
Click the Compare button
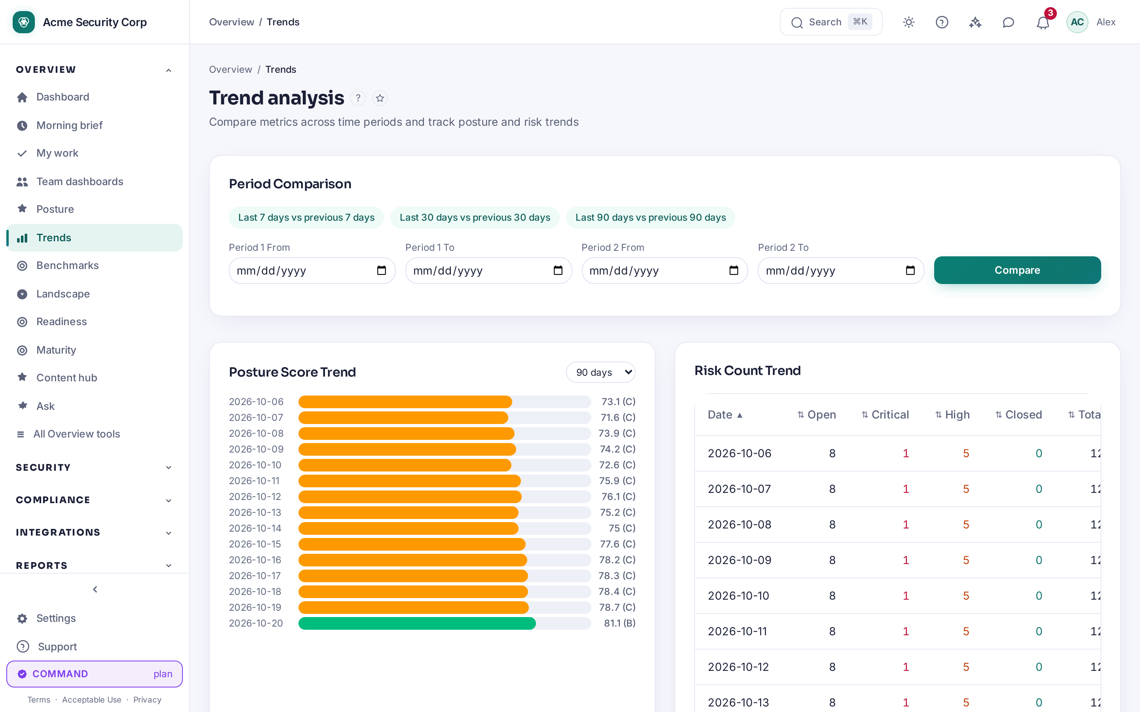pos(1018,270)
